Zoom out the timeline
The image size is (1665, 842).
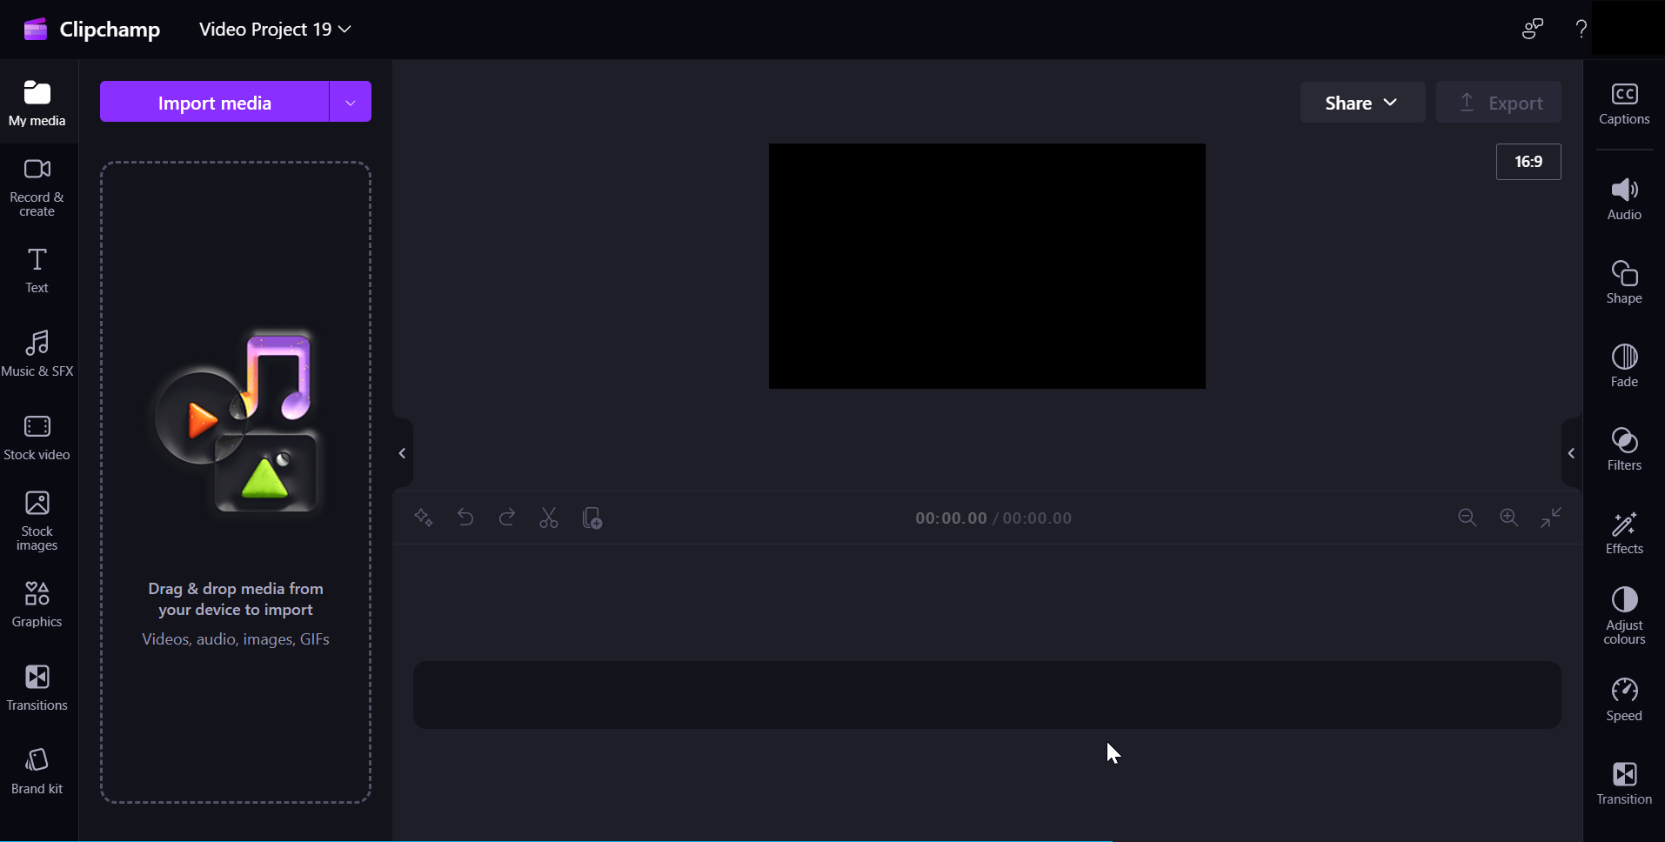1468,518
